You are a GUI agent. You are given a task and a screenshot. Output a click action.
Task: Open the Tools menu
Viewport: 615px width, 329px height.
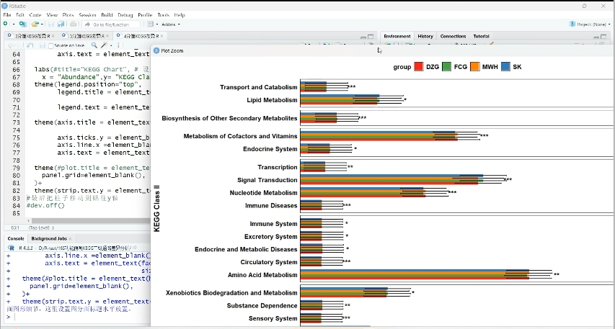pos(164,15)
